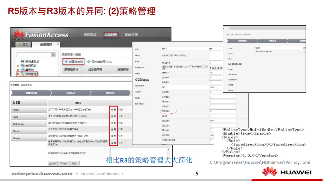Expand the 虚拟机组 tree node
Image resolution: width=328 pixels, height=181 pixels.
click(18, 66)
